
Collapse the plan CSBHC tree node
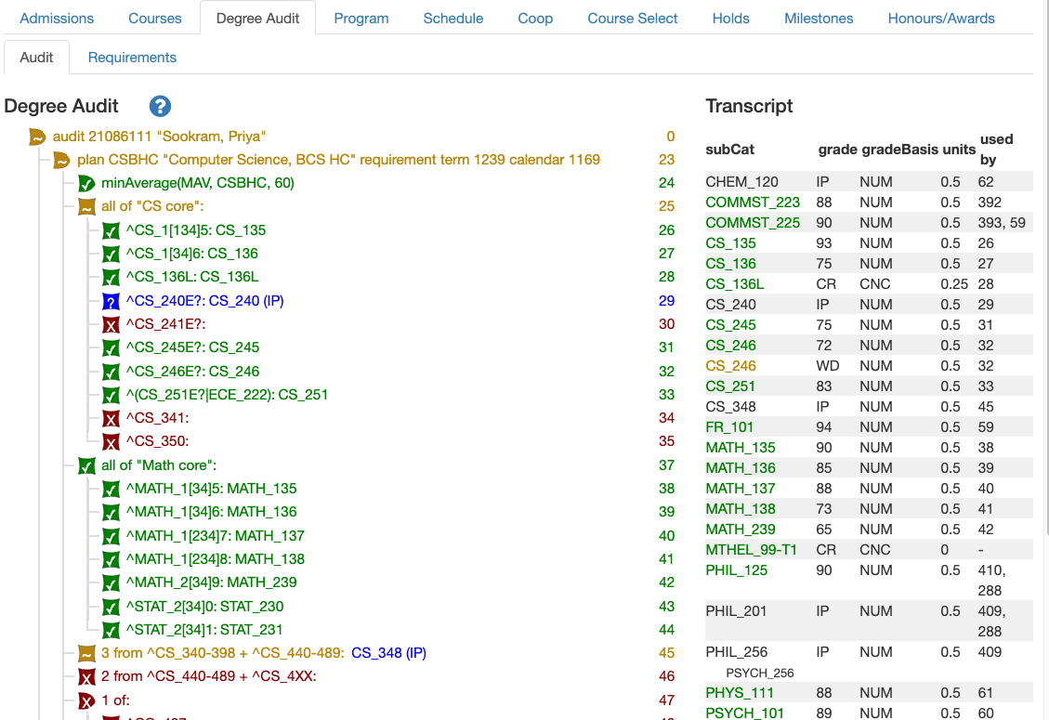pyautogui.click(x=61, y=159)
